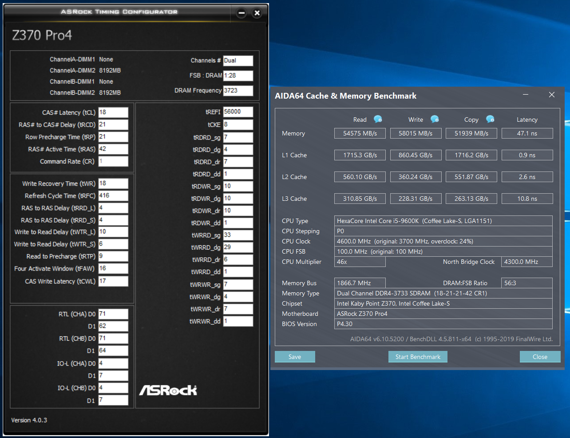Click the L1 Cache Read value 1715.3 GB/s
This screenshot has height=438, width=570.
(x=360, y=155)
